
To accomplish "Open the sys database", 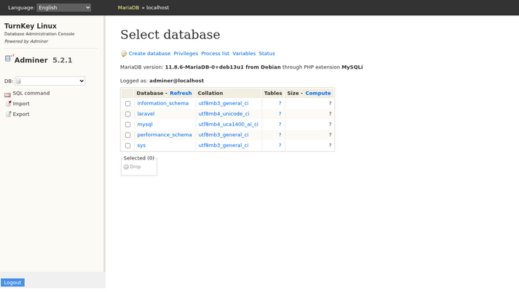I will (141, 146).
